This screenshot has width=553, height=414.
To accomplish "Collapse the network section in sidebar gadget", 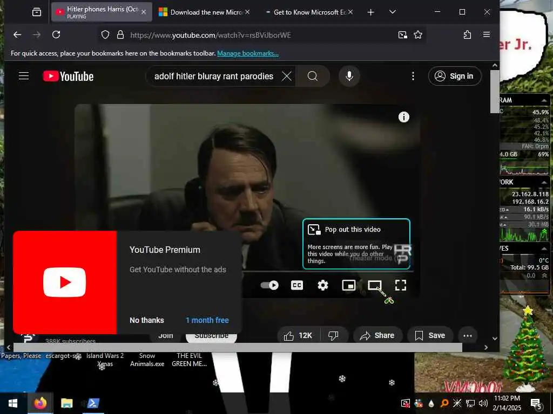I will (x=544, y=182).
